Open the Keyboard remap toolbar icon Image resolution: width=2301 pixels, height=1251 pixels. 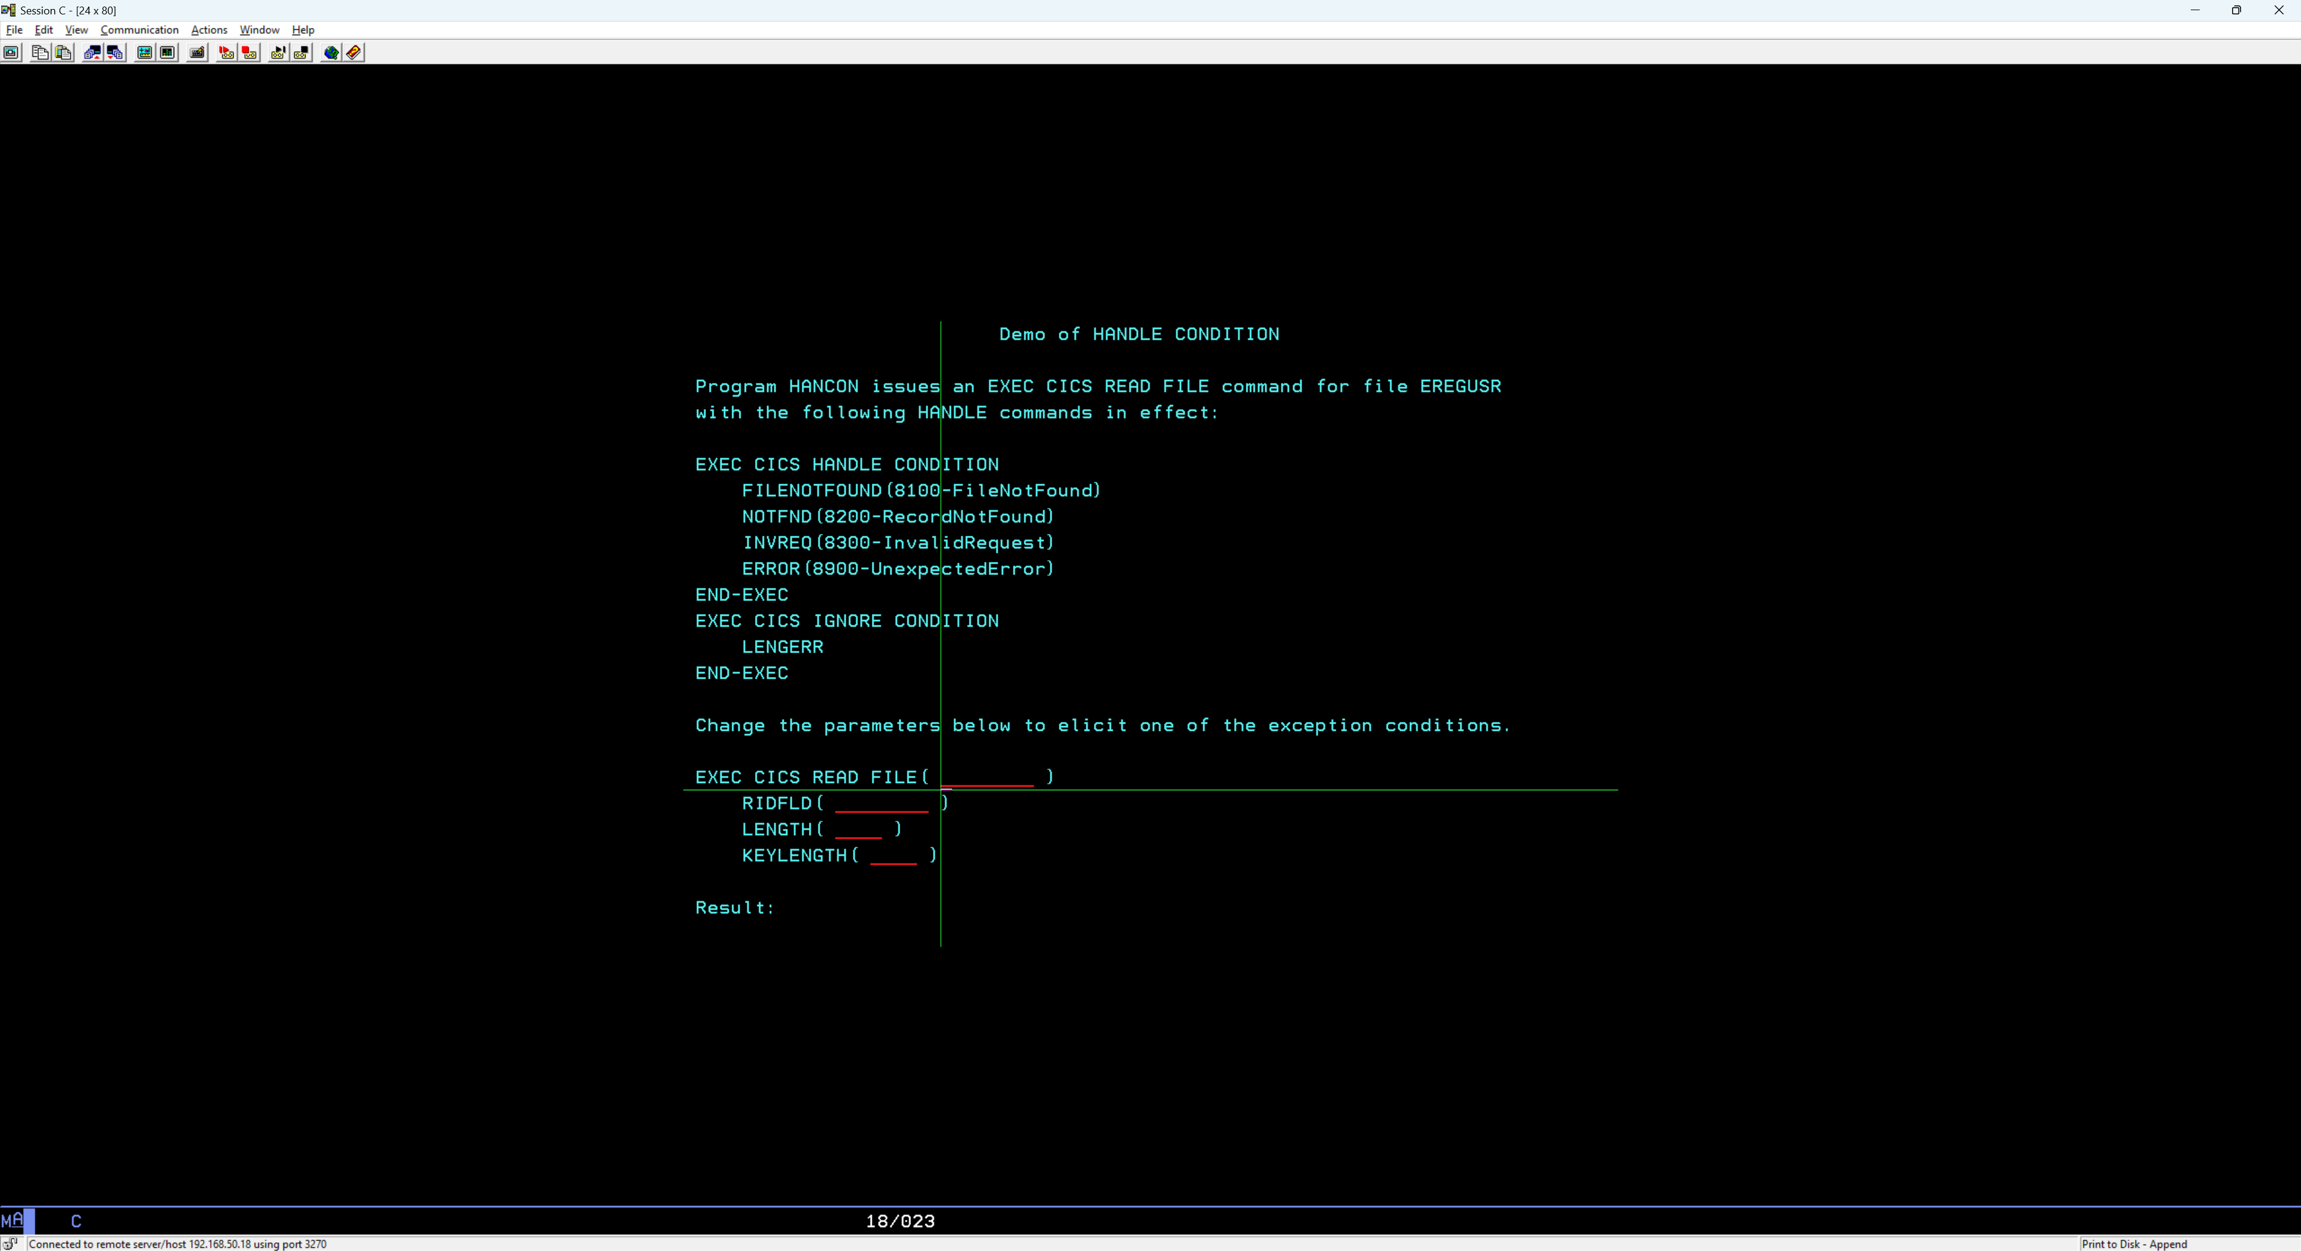point(197,53)
